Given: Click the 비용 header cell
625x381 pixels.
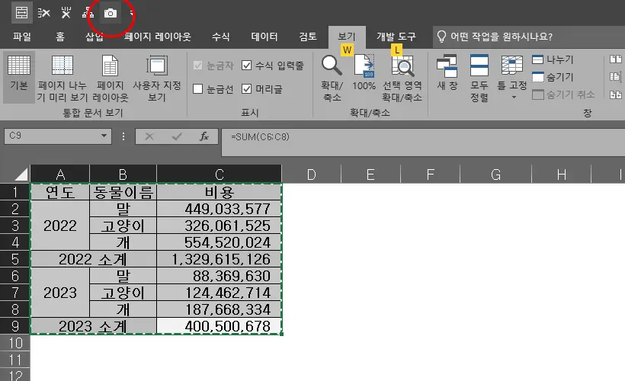Looking at the screenshot, I should pos(220,192).
